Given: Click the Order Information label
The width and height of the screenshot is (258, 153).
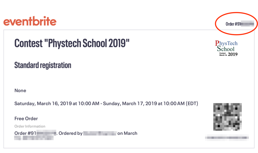Looking at the screenshot, I should pyautogui.click(x=30, y=126).
